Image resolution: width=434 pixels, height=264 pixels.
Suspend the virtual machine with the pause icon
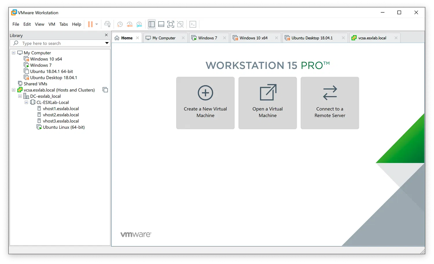coord(91,24)
